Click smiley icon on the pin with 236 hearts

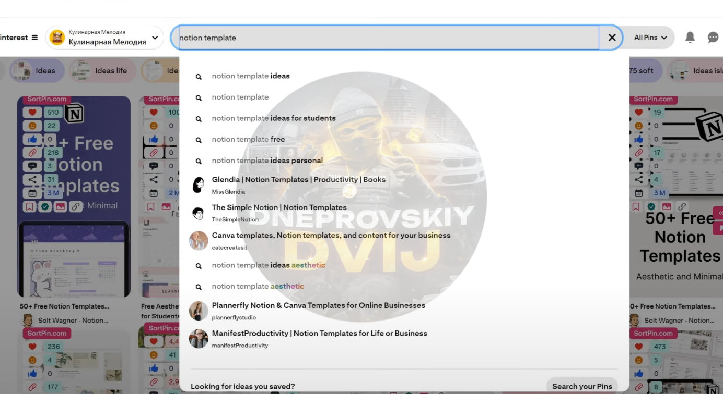point(32,360)
